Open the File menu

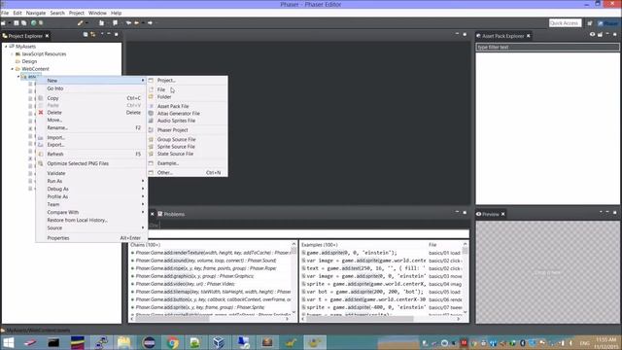5,13
